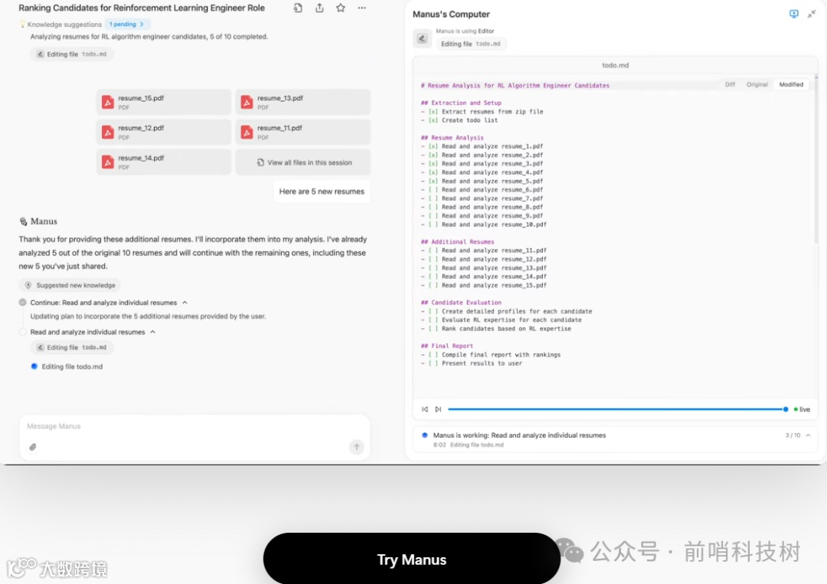The width and height of the screenshot is (827, 584).
Task: Collapse the Read and analyze individual resumes step
Action: (153, 332)
